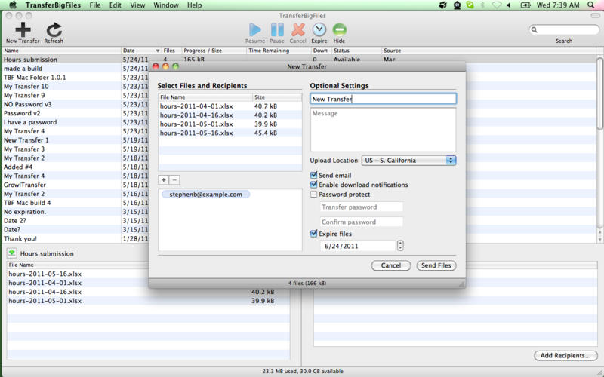The image size is (604, 377).
Task: Click the green Hide icon
Action: point(339,29)
